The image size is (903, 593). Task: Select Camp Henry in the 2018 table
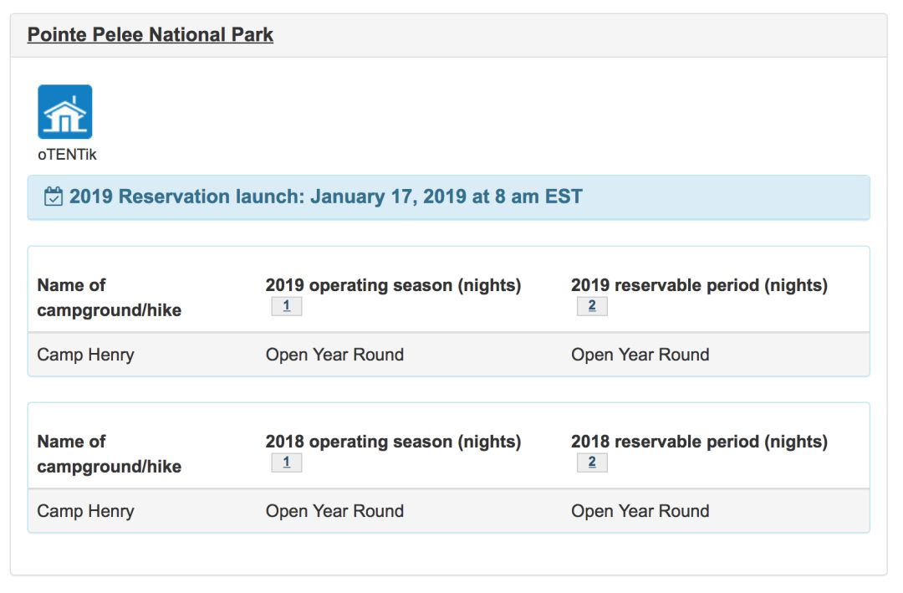[86, 511]
